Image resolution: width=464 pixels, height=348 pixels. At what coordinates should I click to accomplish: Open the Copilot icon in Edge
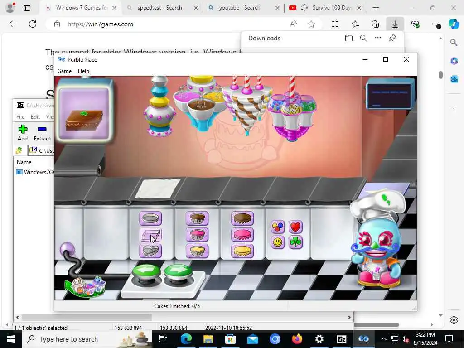click(454, 24)
